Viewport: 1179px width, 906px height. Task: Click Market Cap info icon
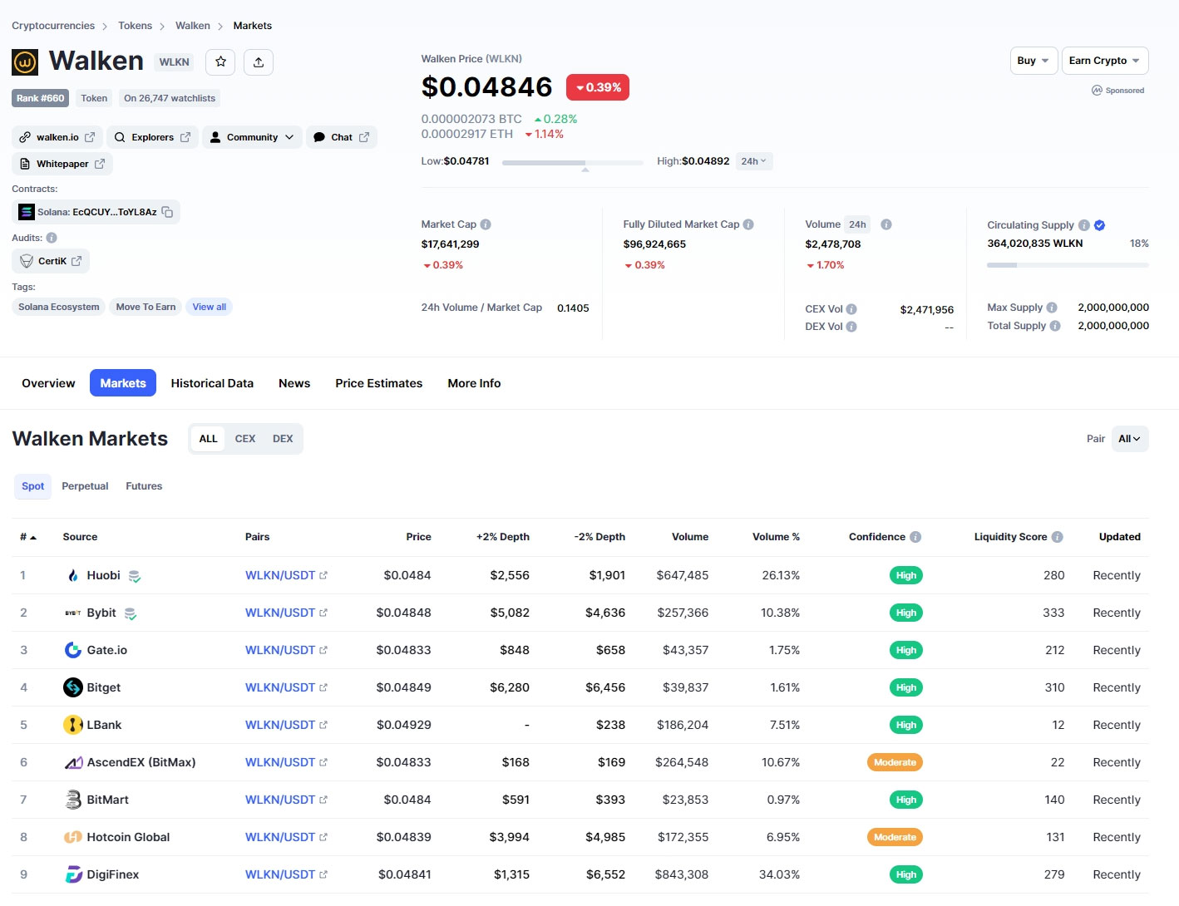[486, 224]
